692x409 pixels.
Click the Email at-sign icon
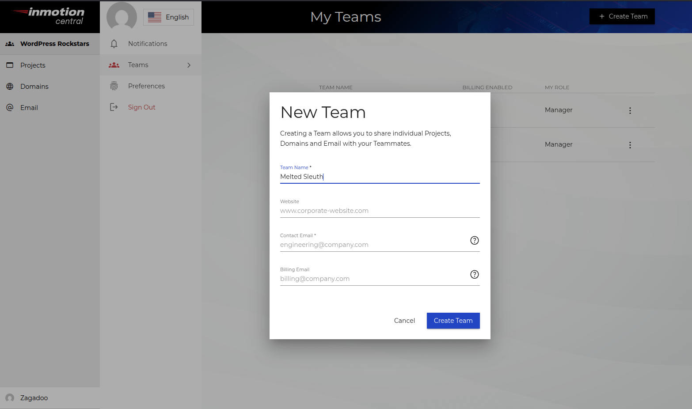tap(10, 107)
